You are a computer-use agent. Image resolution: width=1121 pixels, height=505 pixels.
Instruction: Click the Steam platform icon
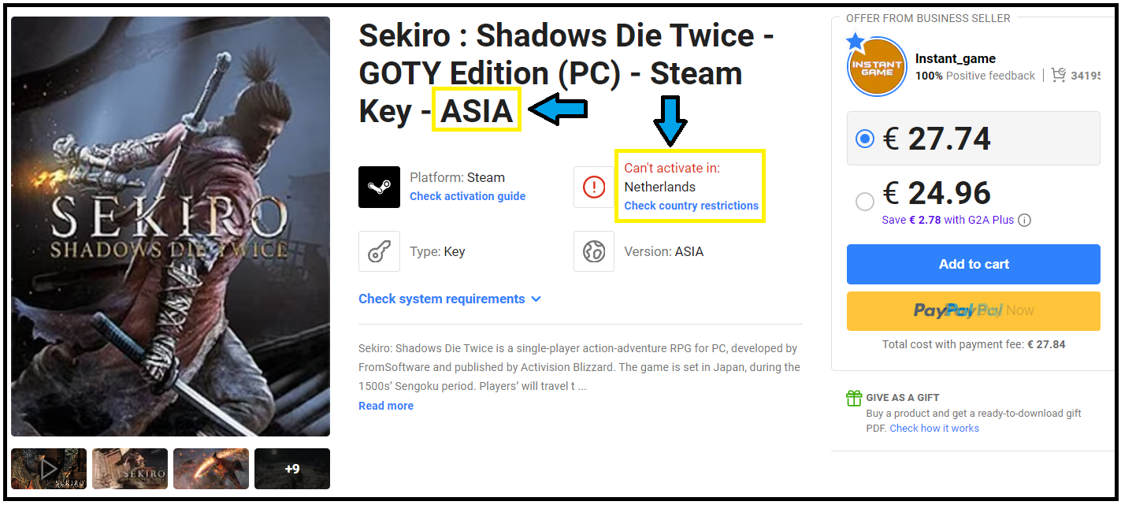[379, 187]
